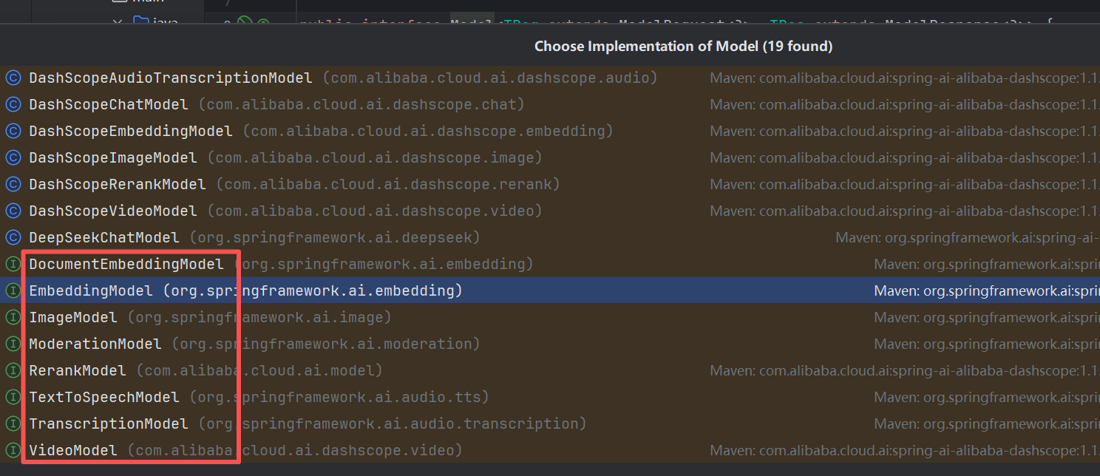This screenshot has width=1100, height=476.
Task: Click the interface icon for ModerationModel
Action: coord(13,344)
